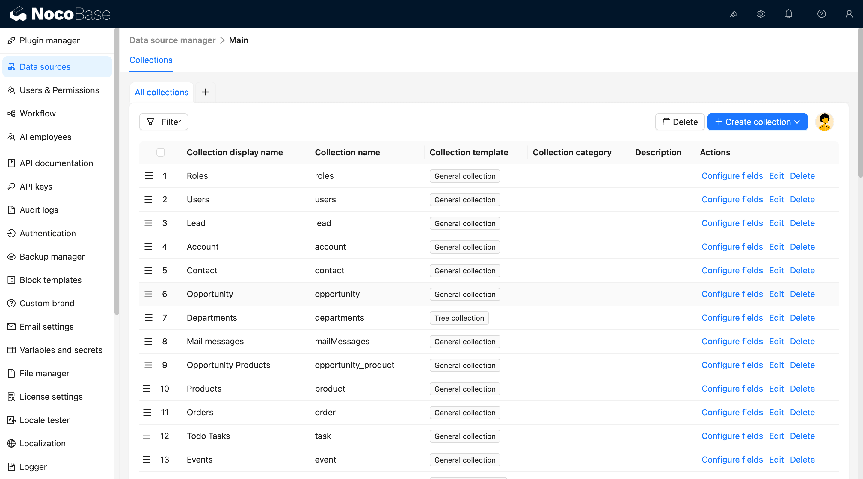
Task: Switch to All collections tab
Action: [162, 92]
